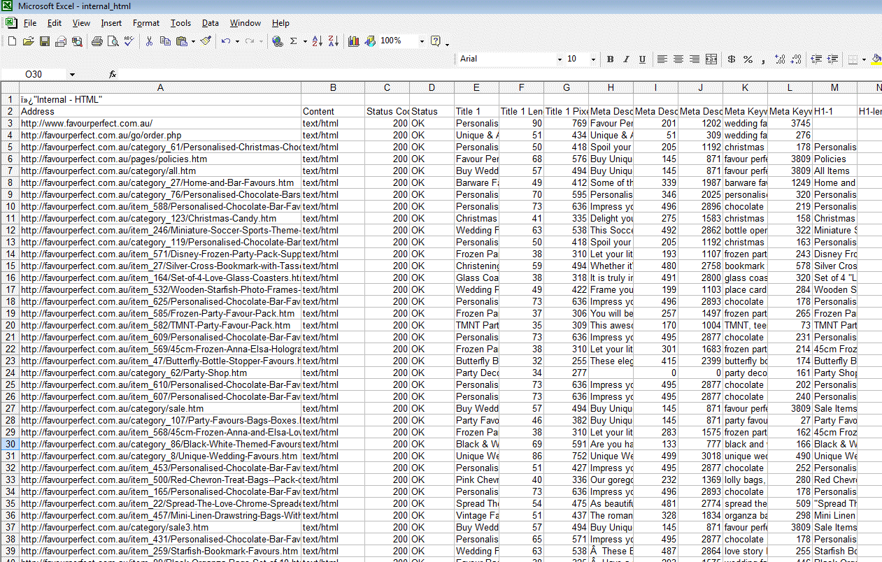
Task: Click the formula bar input area
Action: point(501,74)
